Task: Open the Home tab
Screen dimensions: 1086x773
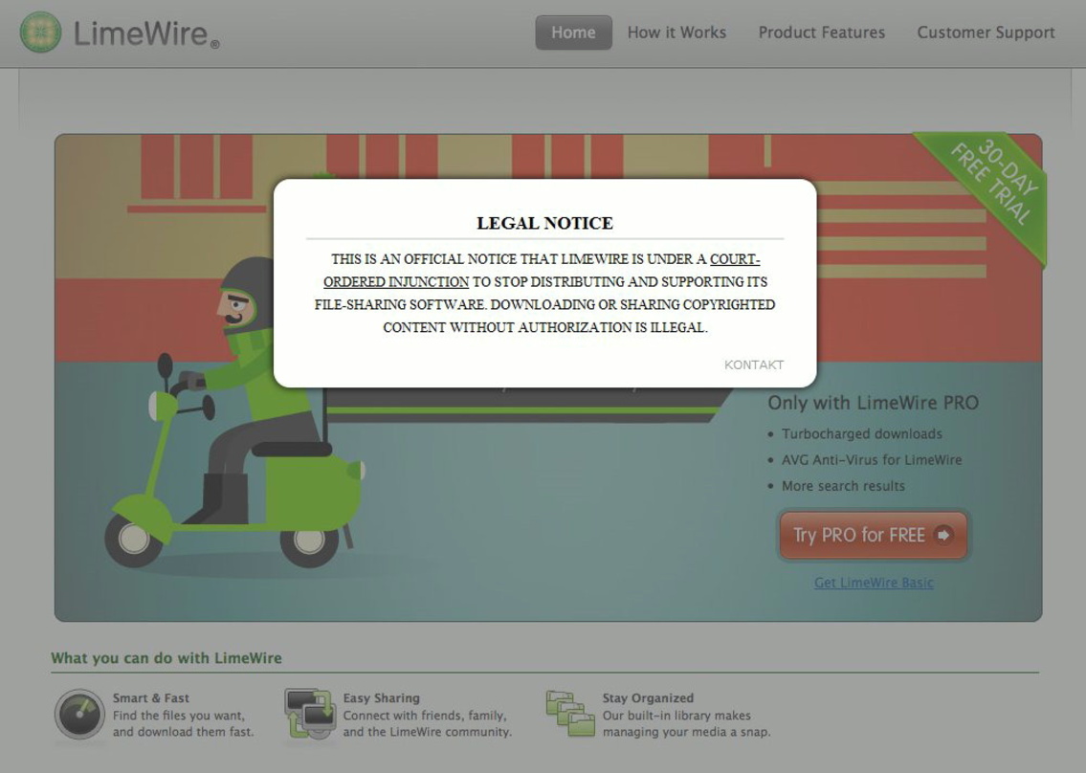Action: pos(573,33)
